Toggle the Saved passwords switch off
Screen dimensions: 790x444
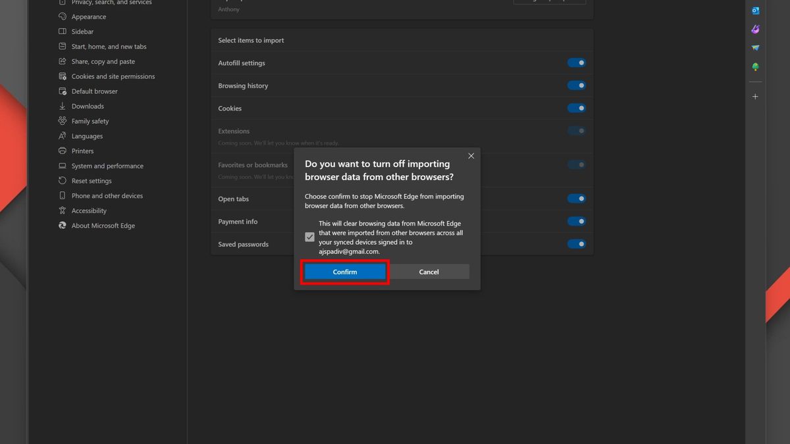coord(576,243)
